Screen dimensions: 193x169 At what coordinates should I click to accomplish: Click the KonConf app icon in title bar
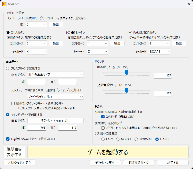pyautogui.click(x=5, y=4)
